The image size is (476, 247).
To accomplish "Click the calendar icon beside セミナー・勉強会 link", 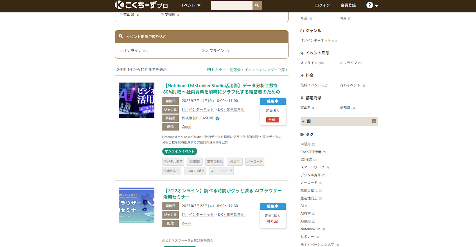I will point(209,70).
